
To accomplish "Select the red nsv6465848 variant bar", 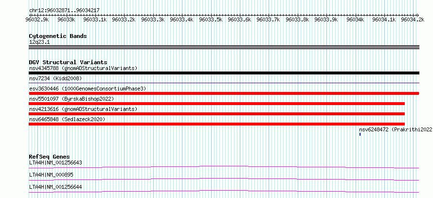I will (x=217, y=124).
